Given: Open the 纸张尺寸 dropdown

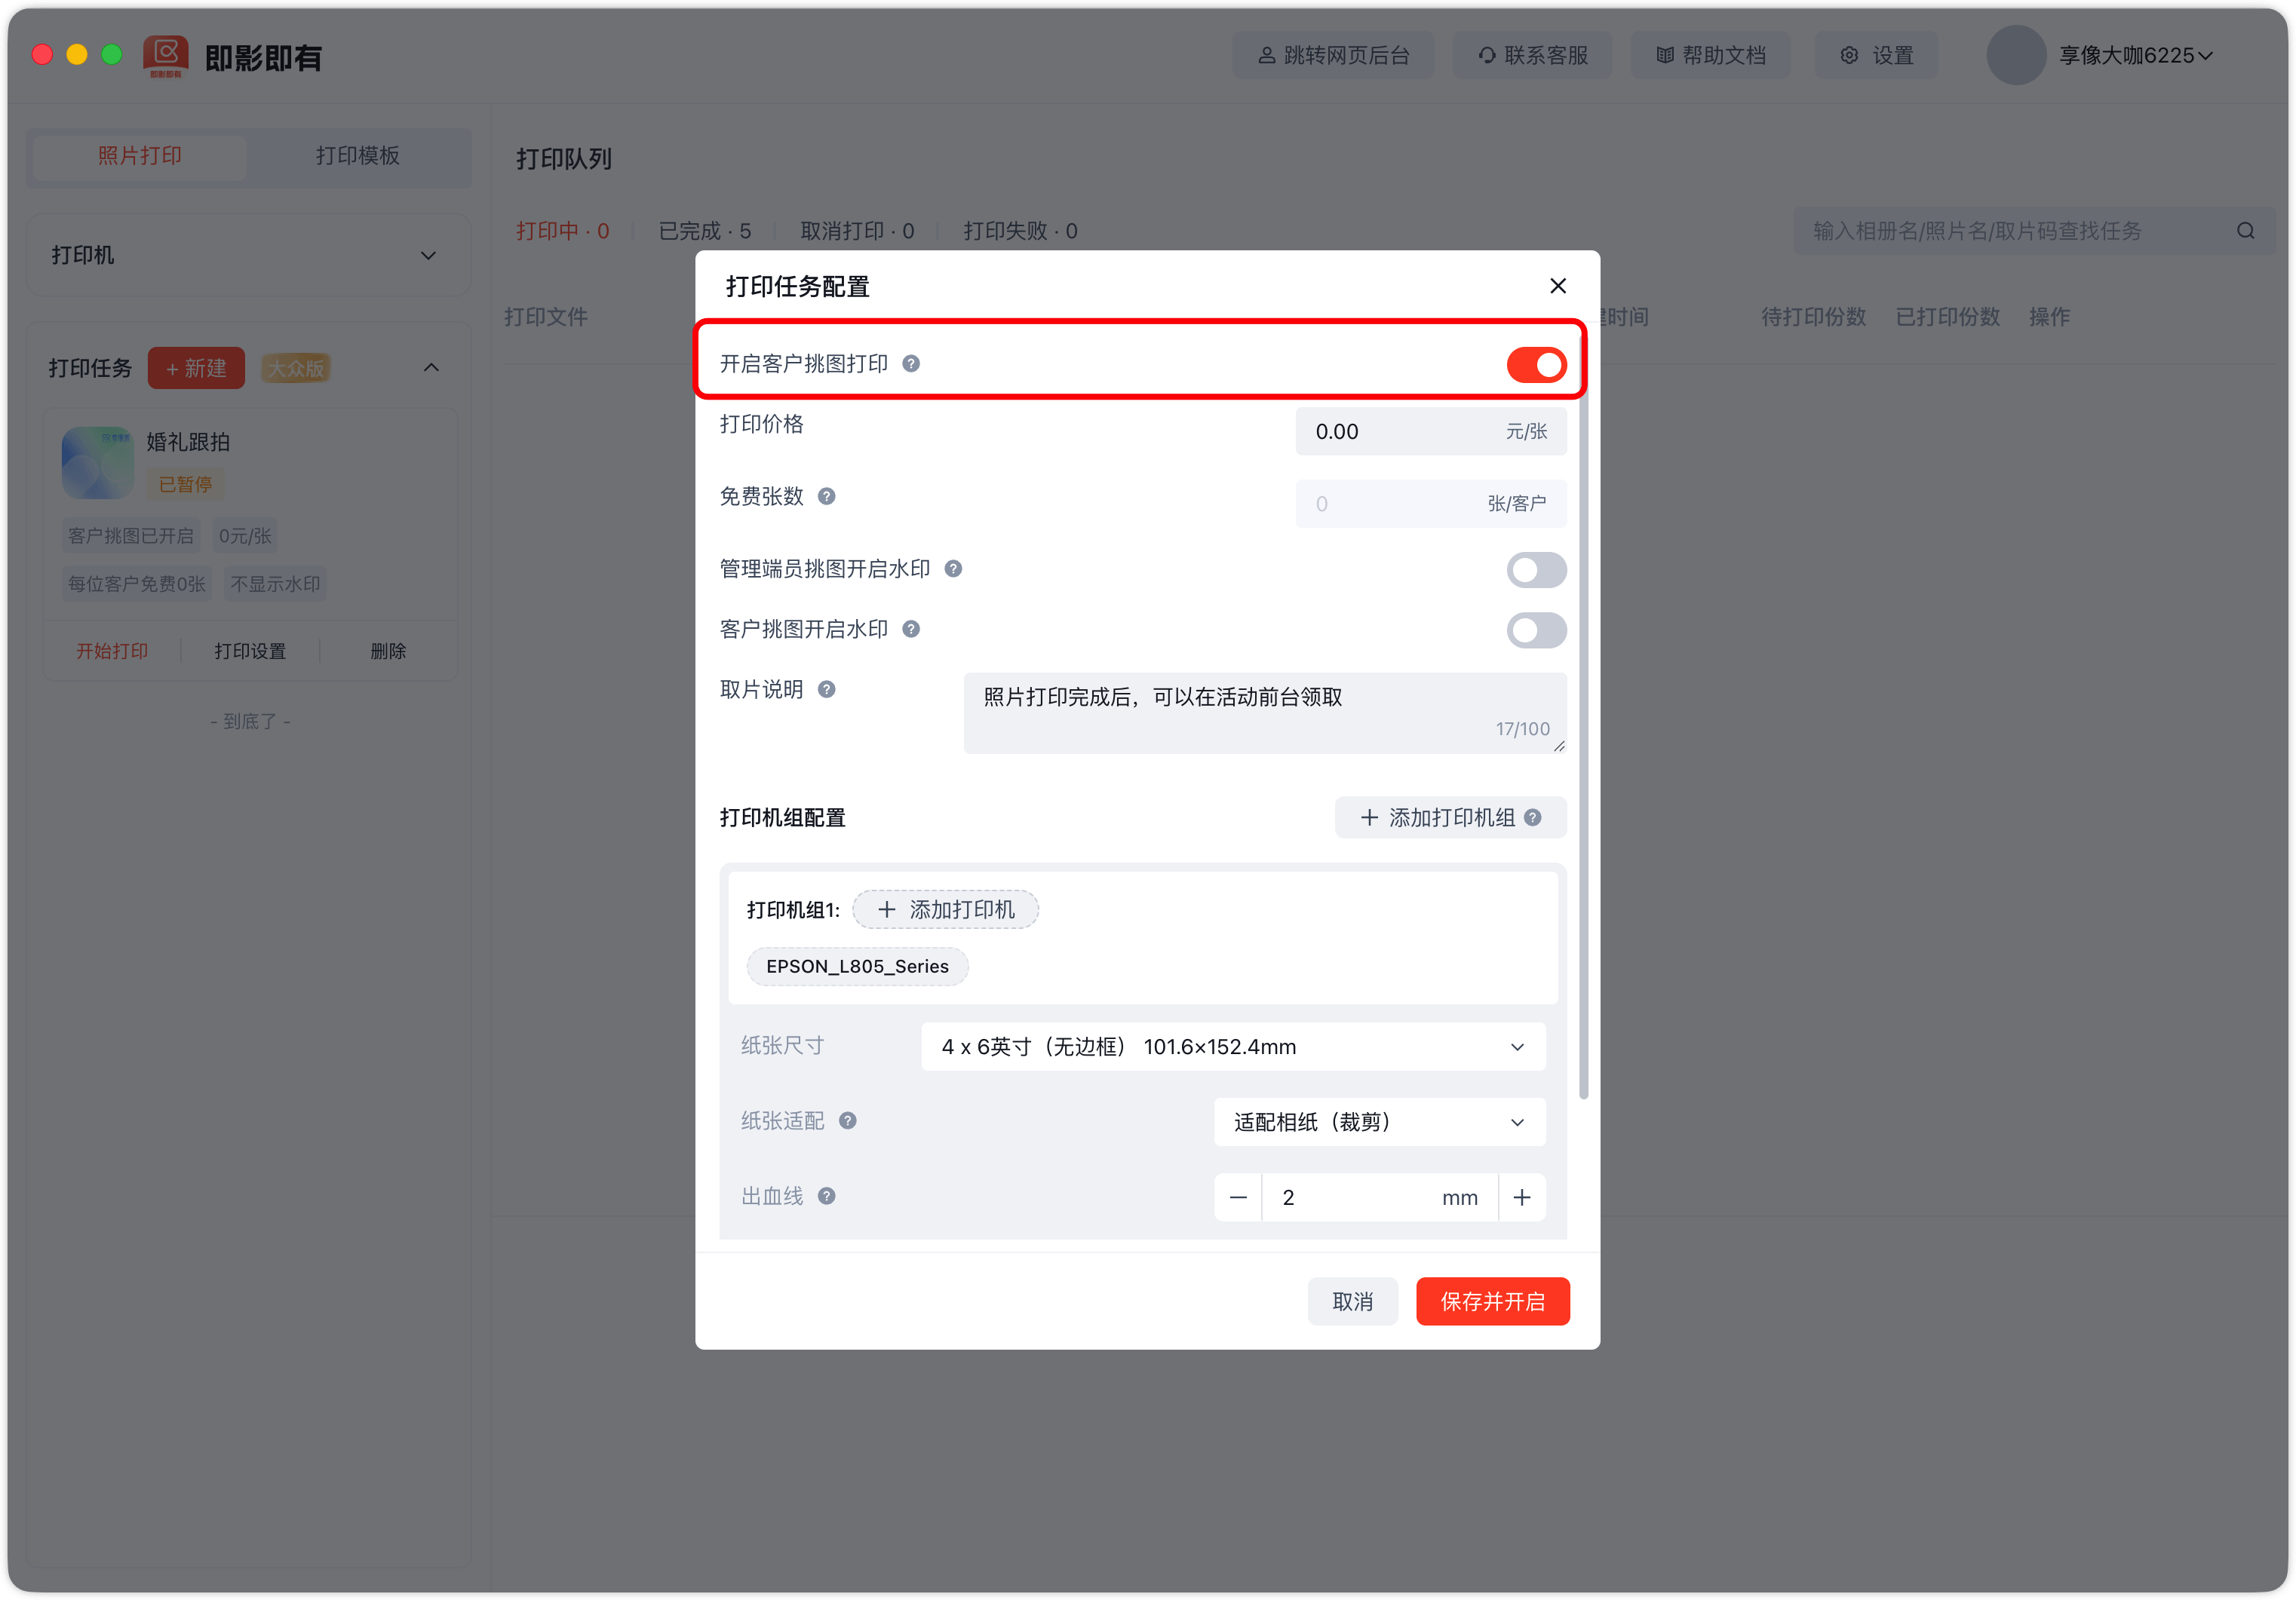Looking at the screenshot, I should tap(1232, 1047).
